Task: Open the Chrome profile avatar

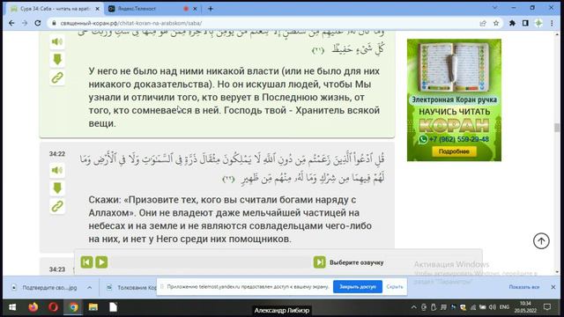Action: (538, 23)
